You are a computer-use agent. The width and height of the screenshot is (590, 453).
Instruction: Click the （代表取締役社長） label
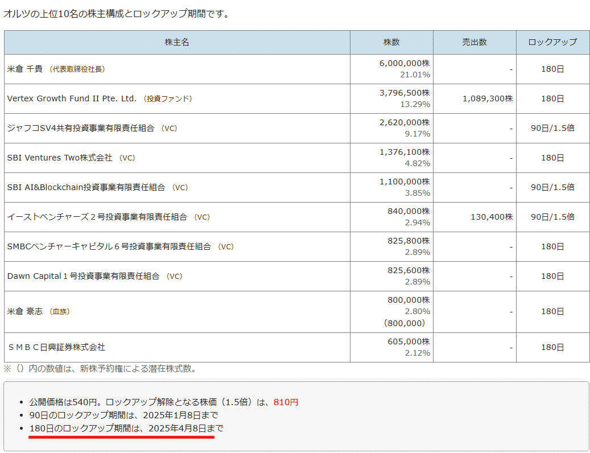[77, 69]
